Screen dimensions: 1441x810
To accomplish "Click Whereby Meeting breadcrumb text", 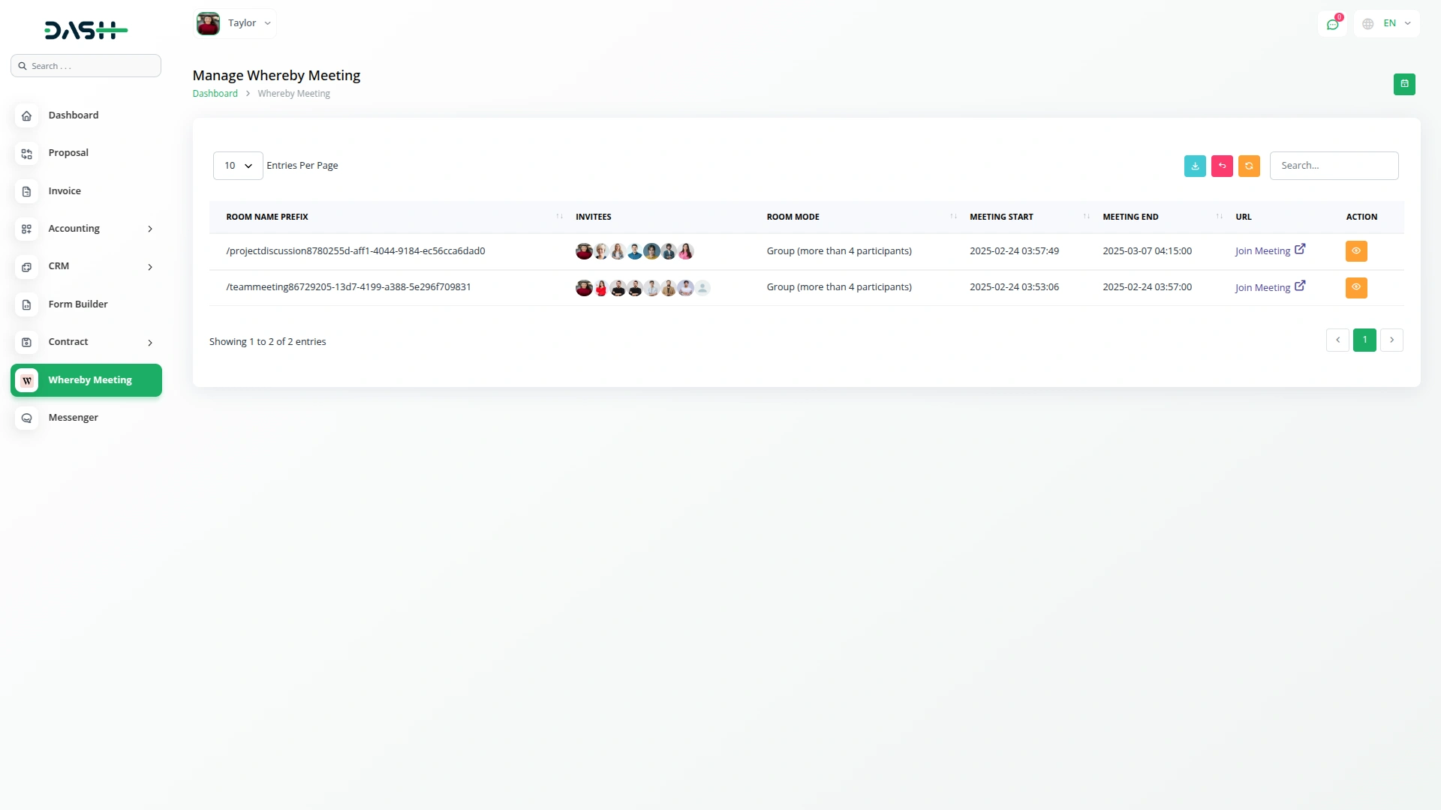I will coord(293,94).
